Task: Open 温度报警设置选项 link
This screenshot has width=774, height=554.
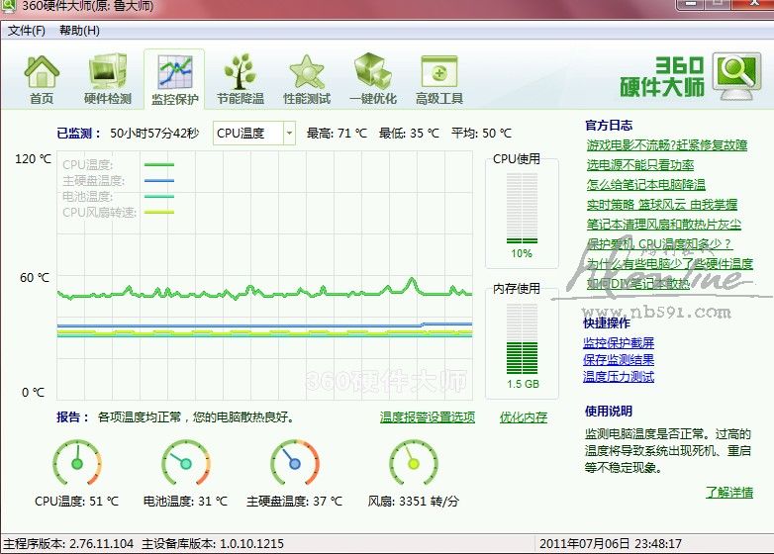Action: pyautogui.click(x=428, y=417)
